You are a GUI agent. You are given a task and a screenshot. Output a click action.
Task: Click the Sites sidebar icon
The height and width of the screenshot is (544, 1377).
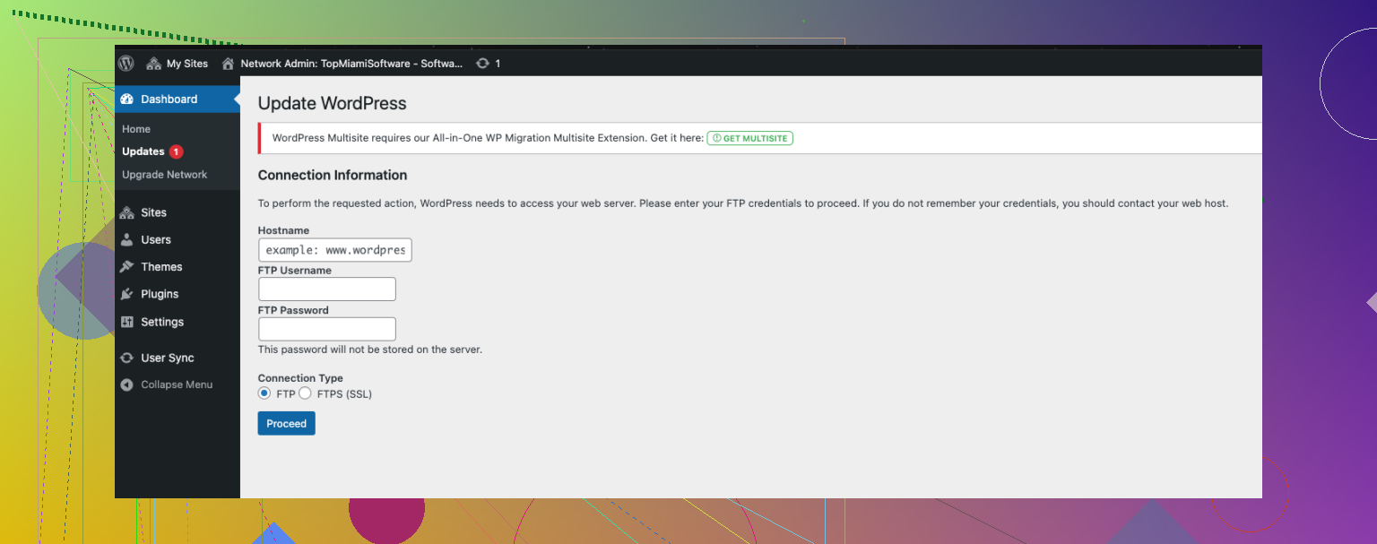pos(126,212)
